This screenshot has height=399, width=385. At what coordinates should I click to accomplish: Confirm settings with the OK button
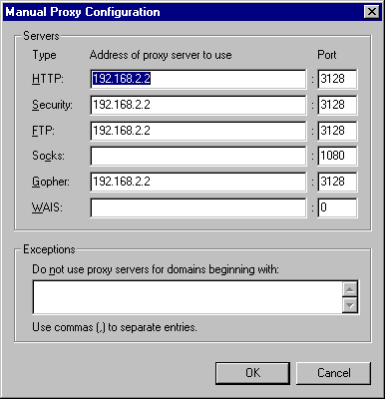[252, 373]
